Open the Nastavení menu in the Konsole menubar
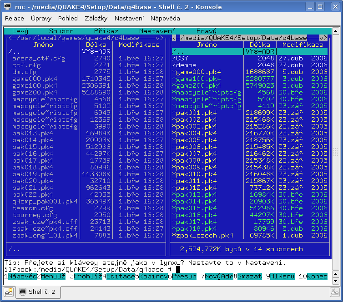Viewport: 343px width, 302px height. 129,18
